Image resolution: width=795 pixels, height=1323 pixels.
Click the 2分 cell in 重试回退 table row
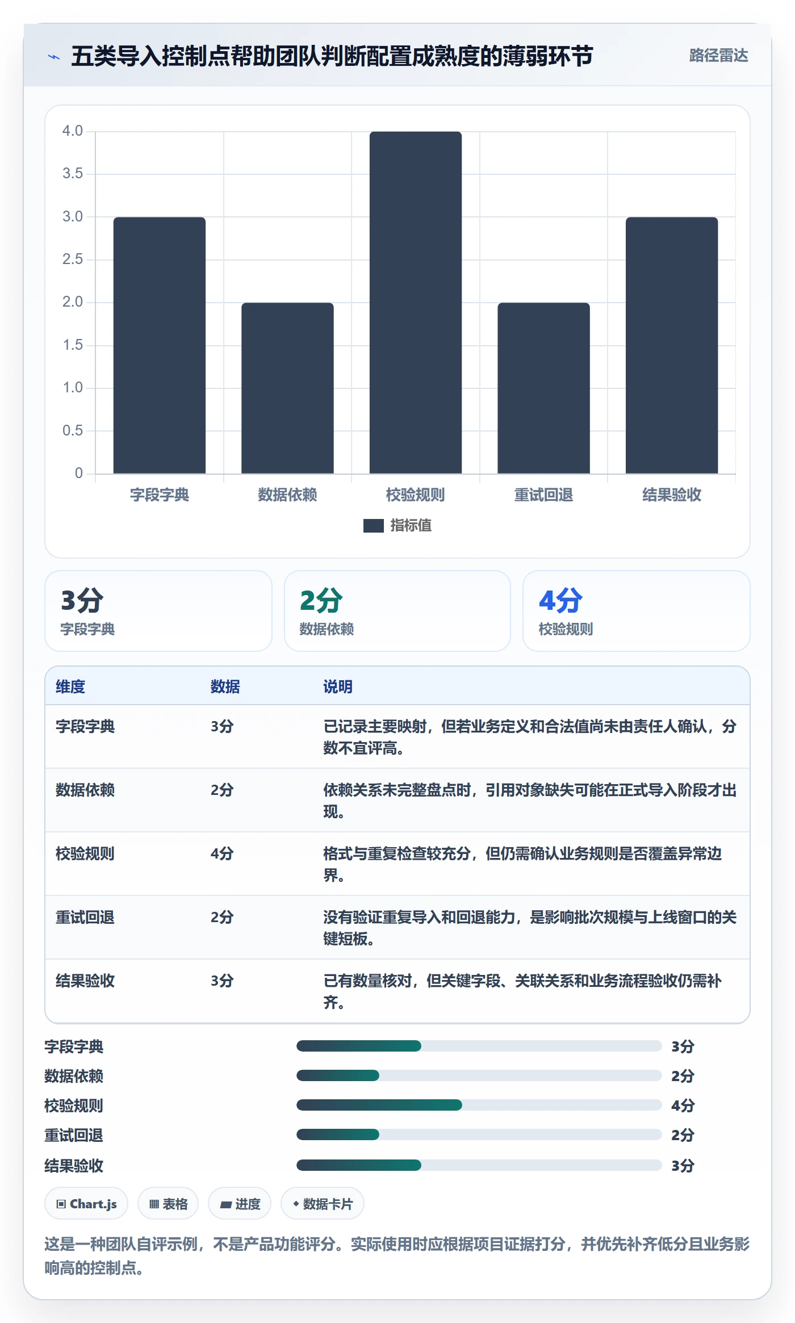222,917
